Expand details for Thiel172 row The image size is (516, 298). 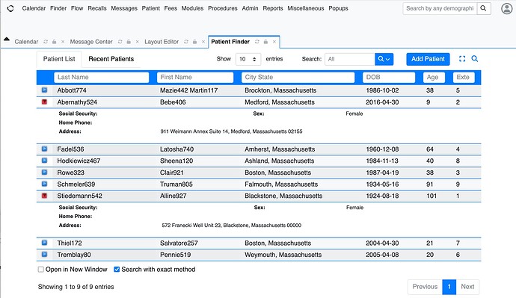44,243
